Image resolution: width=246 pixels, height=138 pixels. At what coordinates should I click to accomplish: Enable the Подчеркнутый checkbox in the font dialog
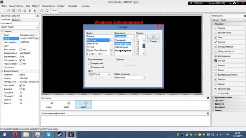coord(89,67)
